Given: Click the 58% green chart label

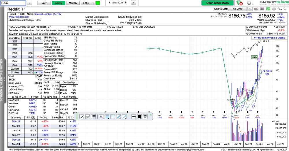Looking at the screenshot, I should (x=254, y=57).
